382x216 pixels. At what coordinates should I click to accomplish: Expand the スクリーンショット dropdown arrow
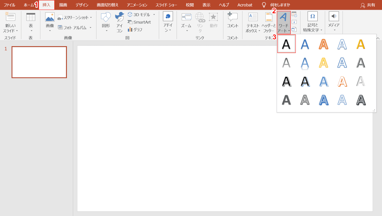click(x=91, y=18)
